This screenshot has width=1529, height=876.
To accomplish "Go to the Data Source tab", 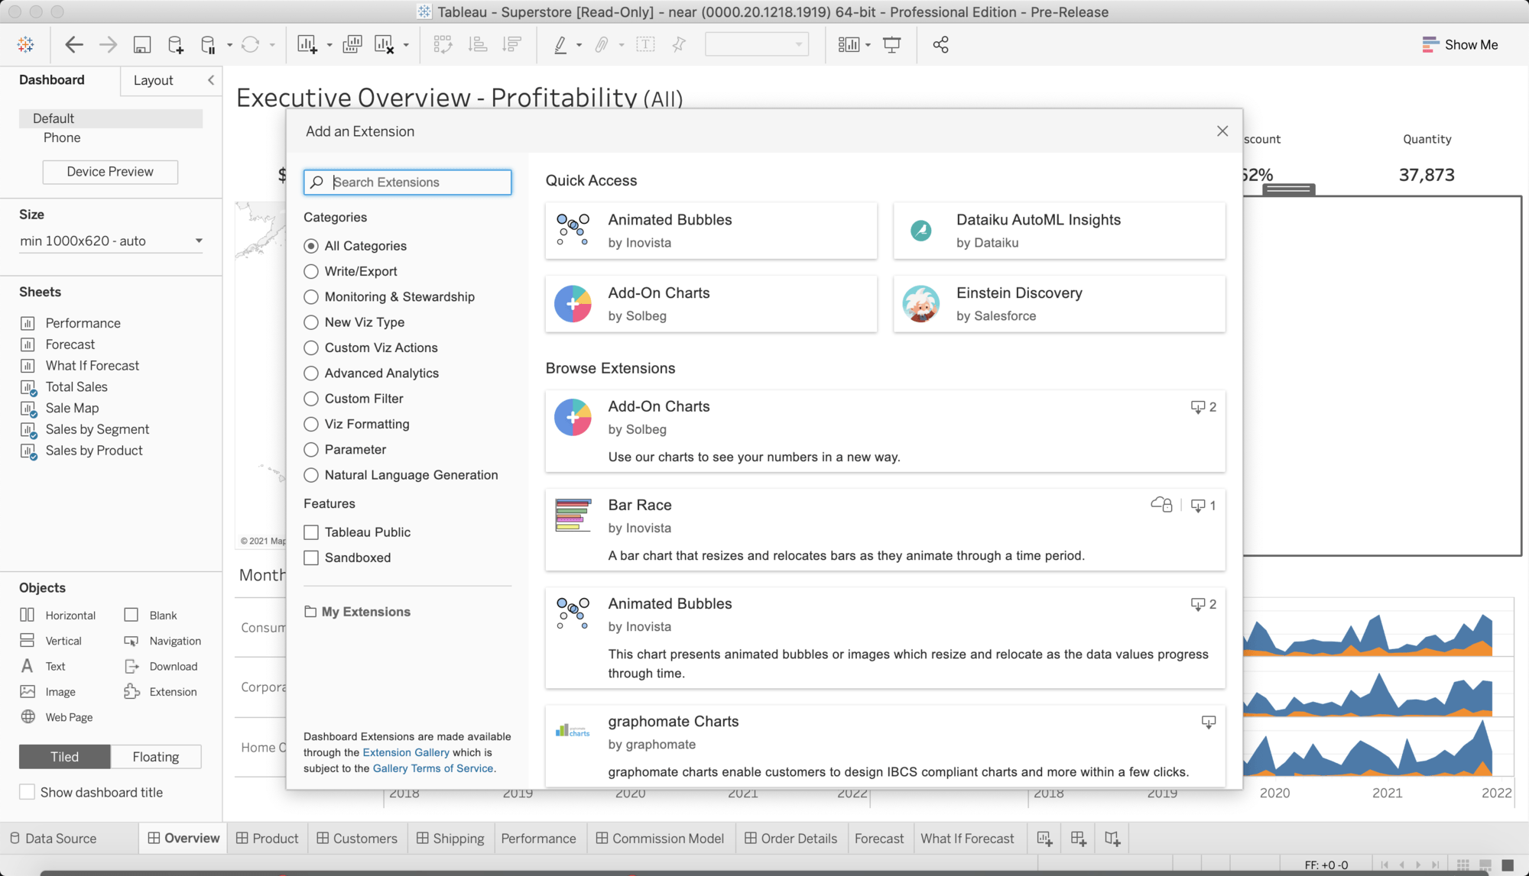I will [54, 839].
